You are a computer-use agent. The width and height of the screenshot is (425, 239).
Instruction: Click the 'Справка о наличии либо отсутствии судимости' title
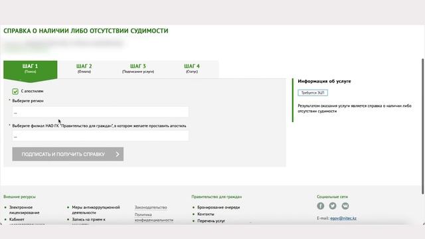tap(86, 31)
